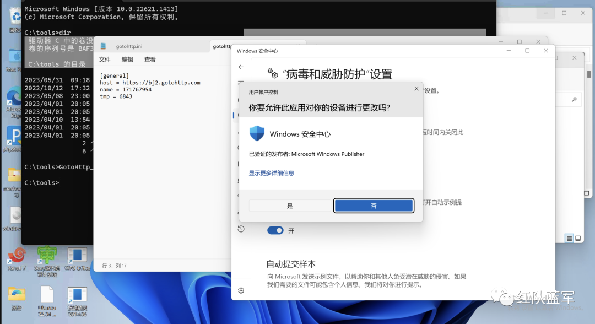The image size is (595, 324).
Task: Click the name = 171767954 line in Notepad
Action: coord(126,89)
